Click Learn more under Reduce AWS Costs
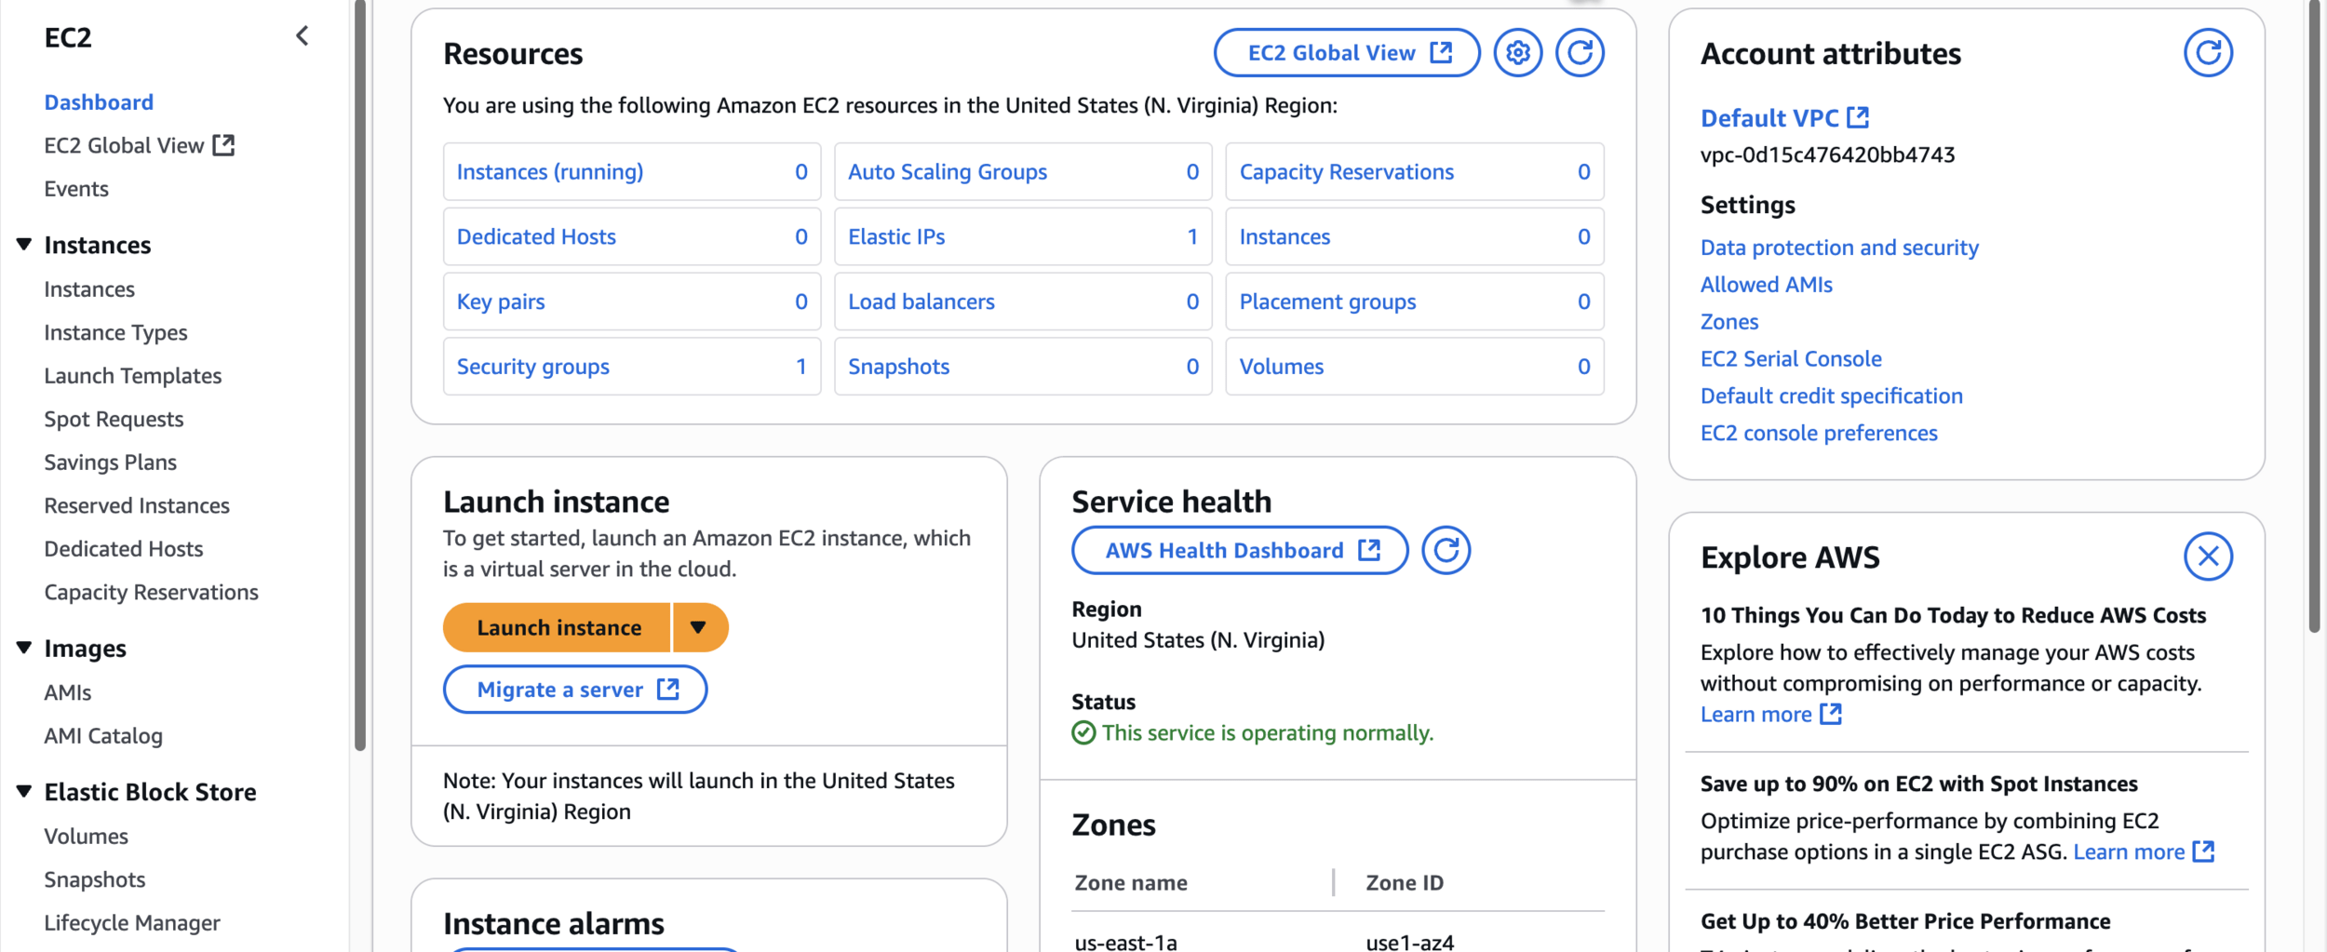The width and height of the screenshot is (2327, 952). tap(1770, 715)
